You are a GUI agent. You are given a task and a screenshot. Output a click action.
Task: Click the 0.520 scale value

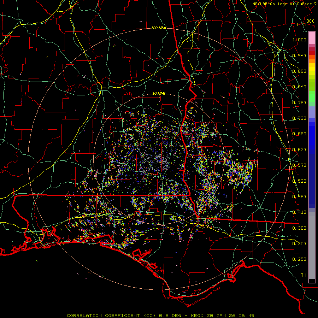299,181
